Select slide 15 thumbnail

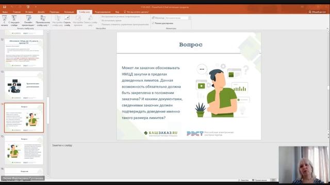pos(24,150)
